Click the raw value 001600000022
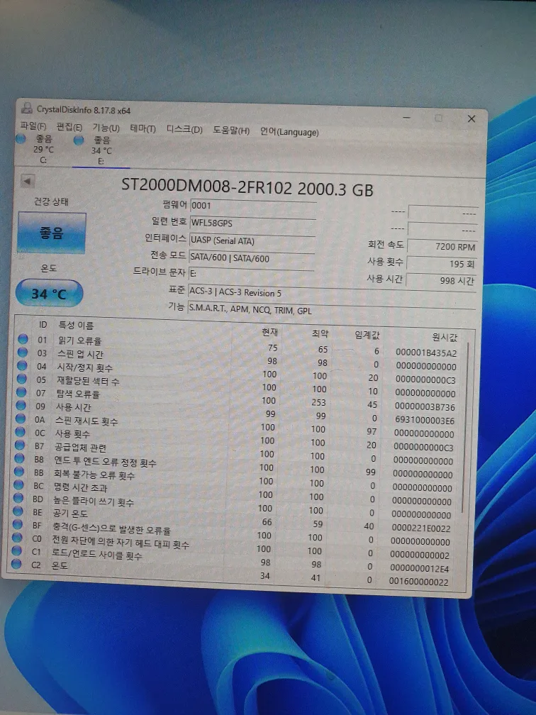This screenshot has width=536, height=715. click(x=418, y=582)
